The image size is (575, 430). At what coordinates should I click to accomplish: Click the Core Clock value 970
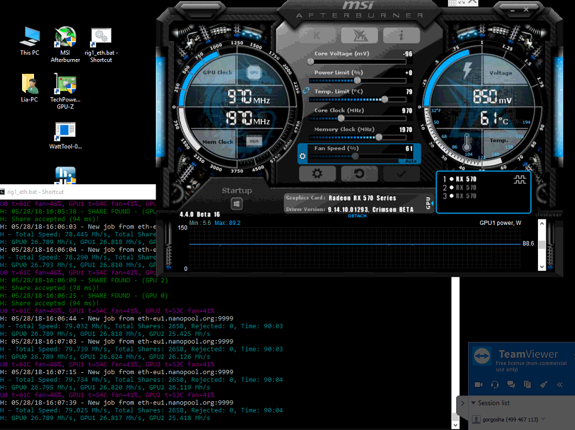coord(407,111)
